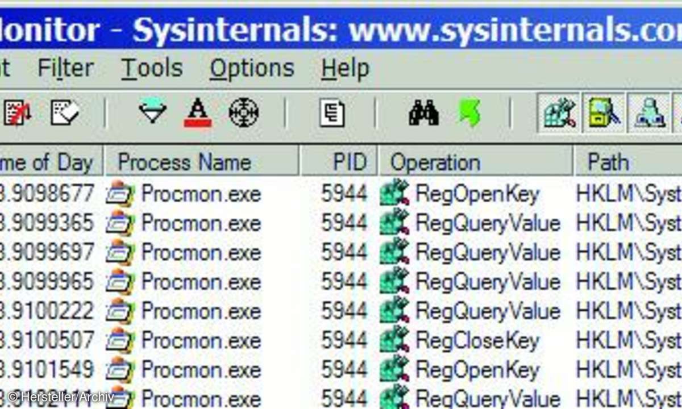
Task: Click the Procmon.exe icon in the .9099965 row
Action: click(121, 282)
